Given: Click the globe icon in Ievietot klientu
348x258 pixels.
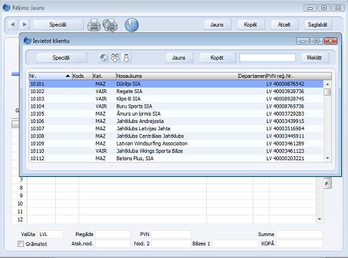Looking at the screenshot, I should pyautogui.click(x=104, y=58).
